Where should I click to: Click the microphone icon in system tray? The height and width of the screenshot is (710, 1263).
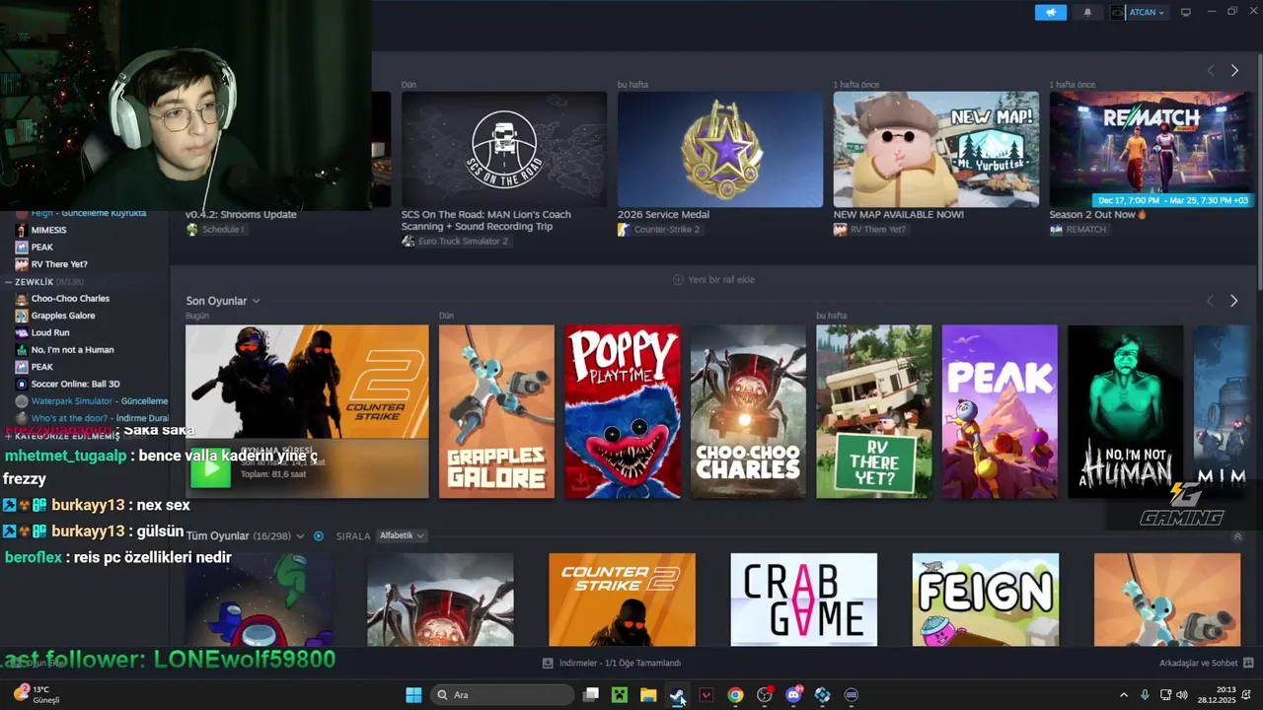(1145, 694)
